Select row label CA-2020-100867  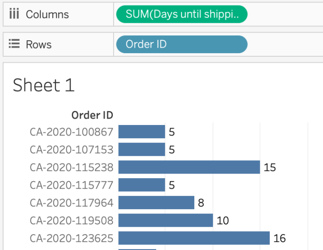click(71, 132)
